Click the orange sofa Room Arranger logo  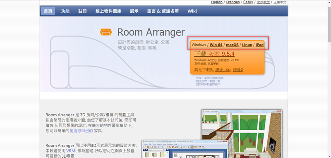[x=106, y=32]
